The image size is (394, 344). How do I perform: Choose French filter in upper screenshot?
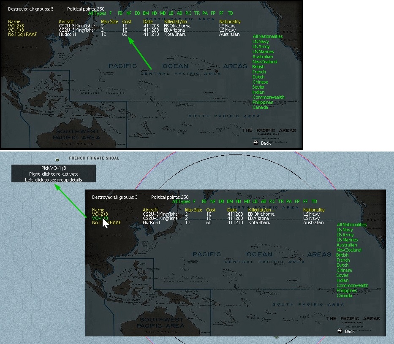[259, 72]
